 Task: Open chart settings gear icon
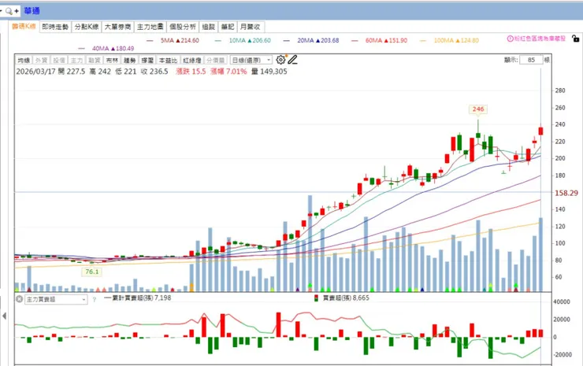click(x=280, y=60)
